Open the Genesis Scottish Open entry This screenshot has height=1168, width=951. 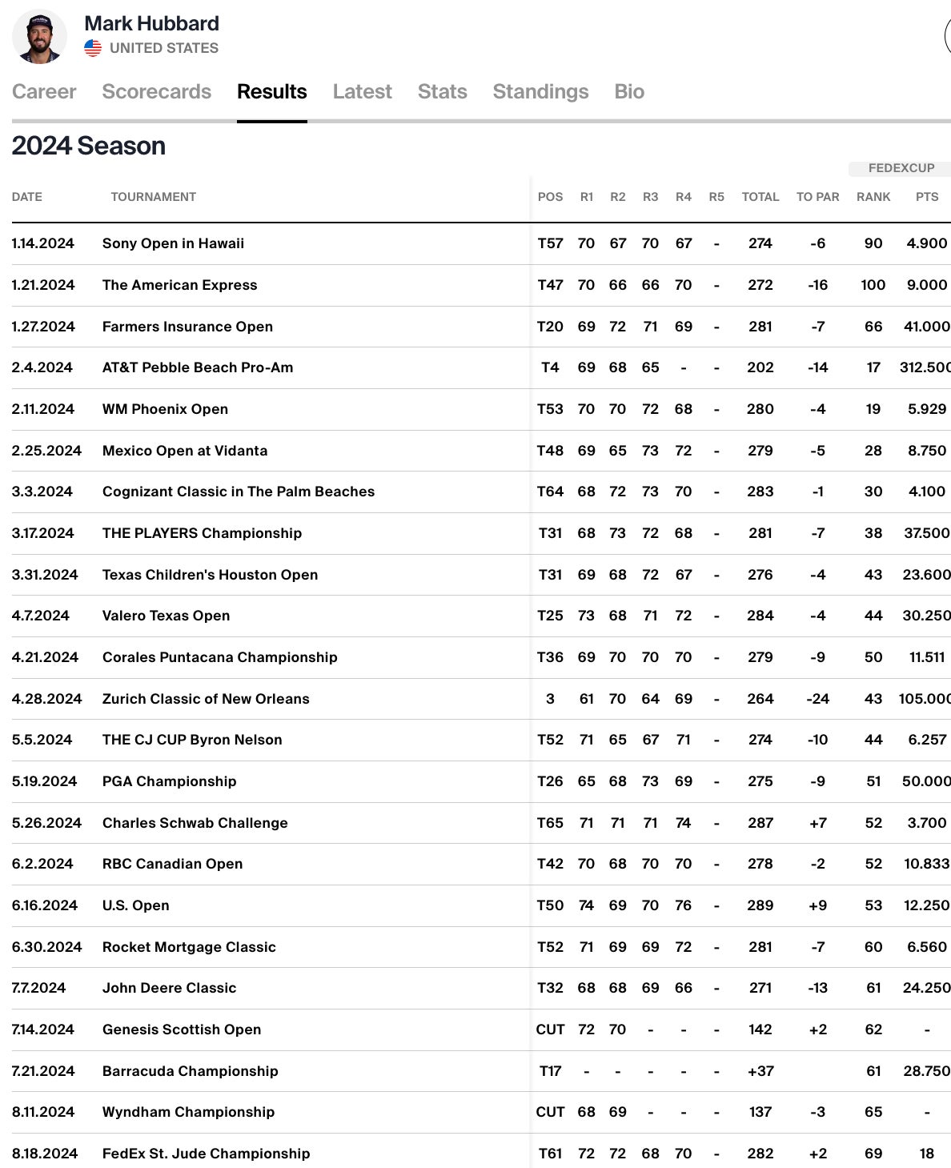pyautogui.click(x=182, y=1030)
